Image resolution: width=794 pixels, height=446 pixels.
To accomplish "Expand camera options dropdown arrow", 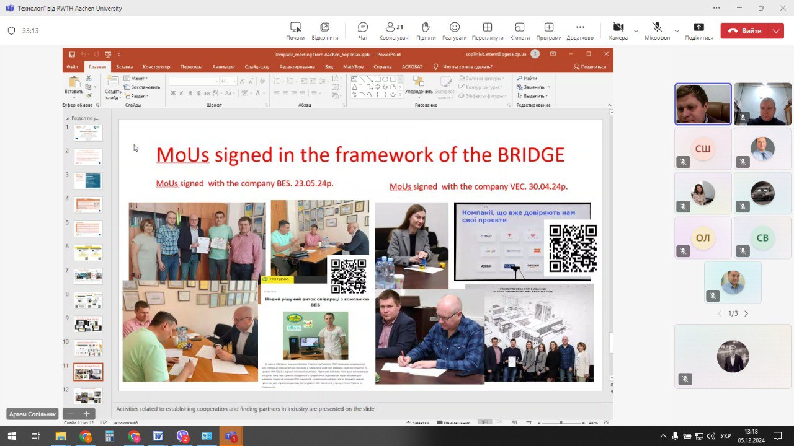I will coord(636,30).
